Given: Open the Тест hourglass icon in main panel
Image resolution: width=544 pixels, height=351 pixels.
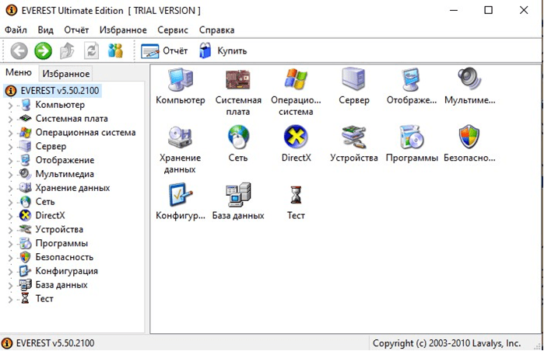Looking at the screenshot, I should click(x=296, y=195).
